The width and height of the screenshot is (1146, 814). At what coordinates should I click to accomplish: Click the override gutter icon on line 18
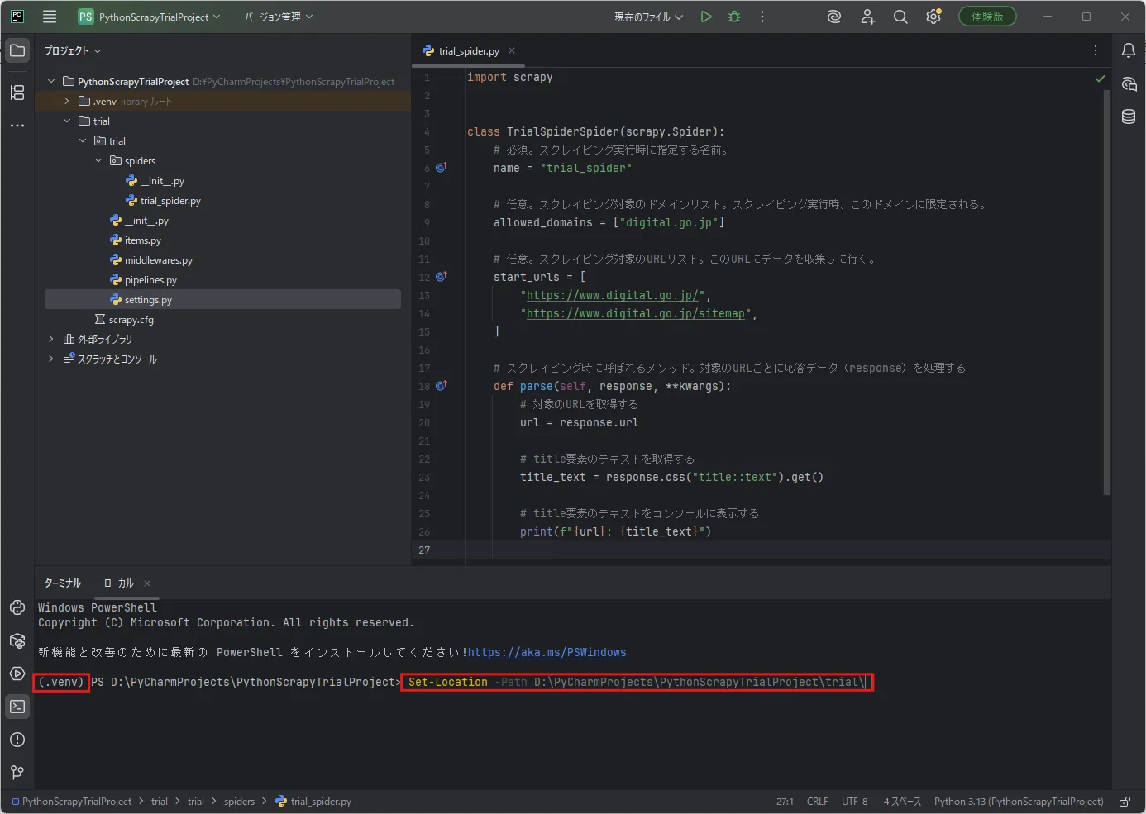tap(442, 385)
